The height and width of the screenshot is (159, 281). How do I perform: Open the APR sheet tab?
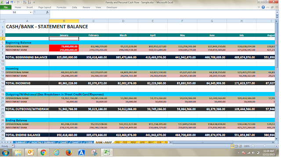click(x=142, y=142)
